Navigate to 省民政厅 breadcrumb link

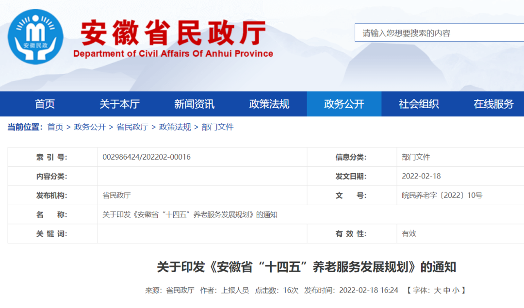tap(132, 127)
